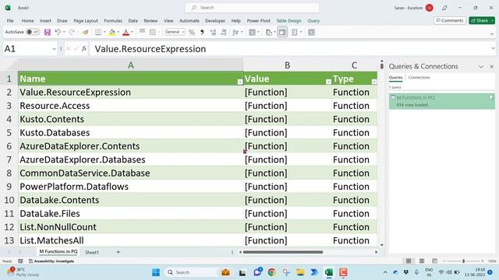Open the Name column filter dropdown

point(240,82)
